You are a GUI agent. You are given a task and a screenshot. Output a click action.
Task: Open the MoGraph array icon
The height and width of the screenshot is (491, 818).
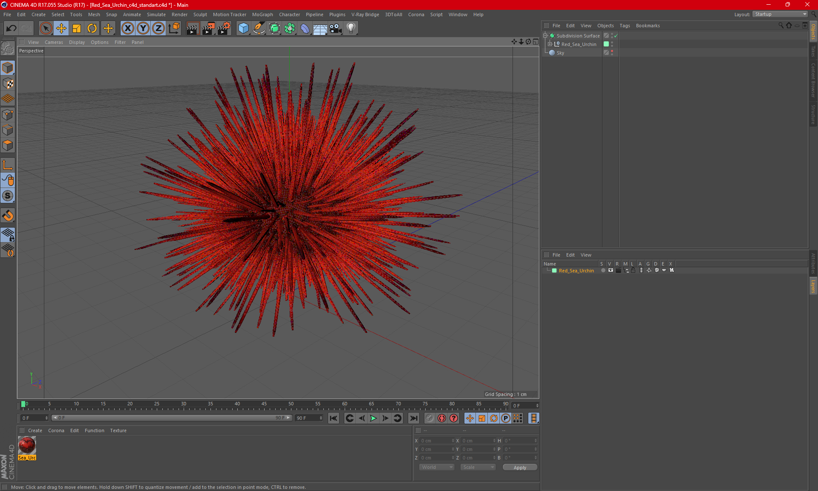click(x=290, y=29)
